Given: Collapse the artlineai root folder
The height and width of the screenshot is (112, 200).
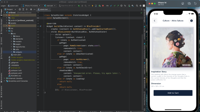Looking at the screenshot, I should (x=4, y=13).
